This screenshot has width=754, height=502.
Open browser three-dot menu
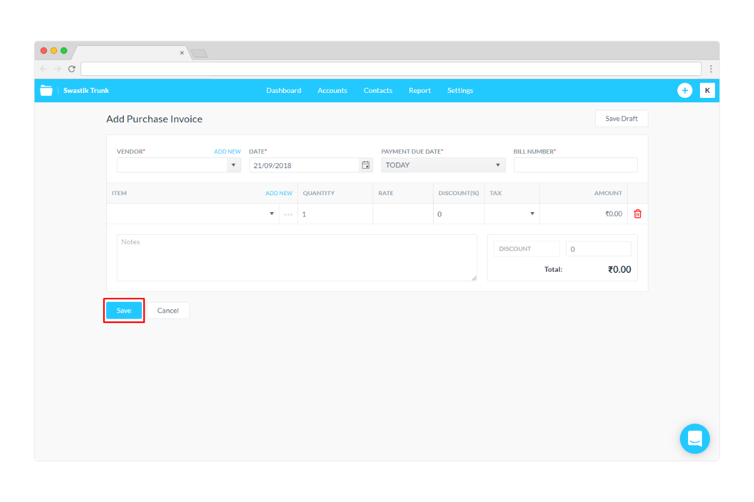[711, 69]
